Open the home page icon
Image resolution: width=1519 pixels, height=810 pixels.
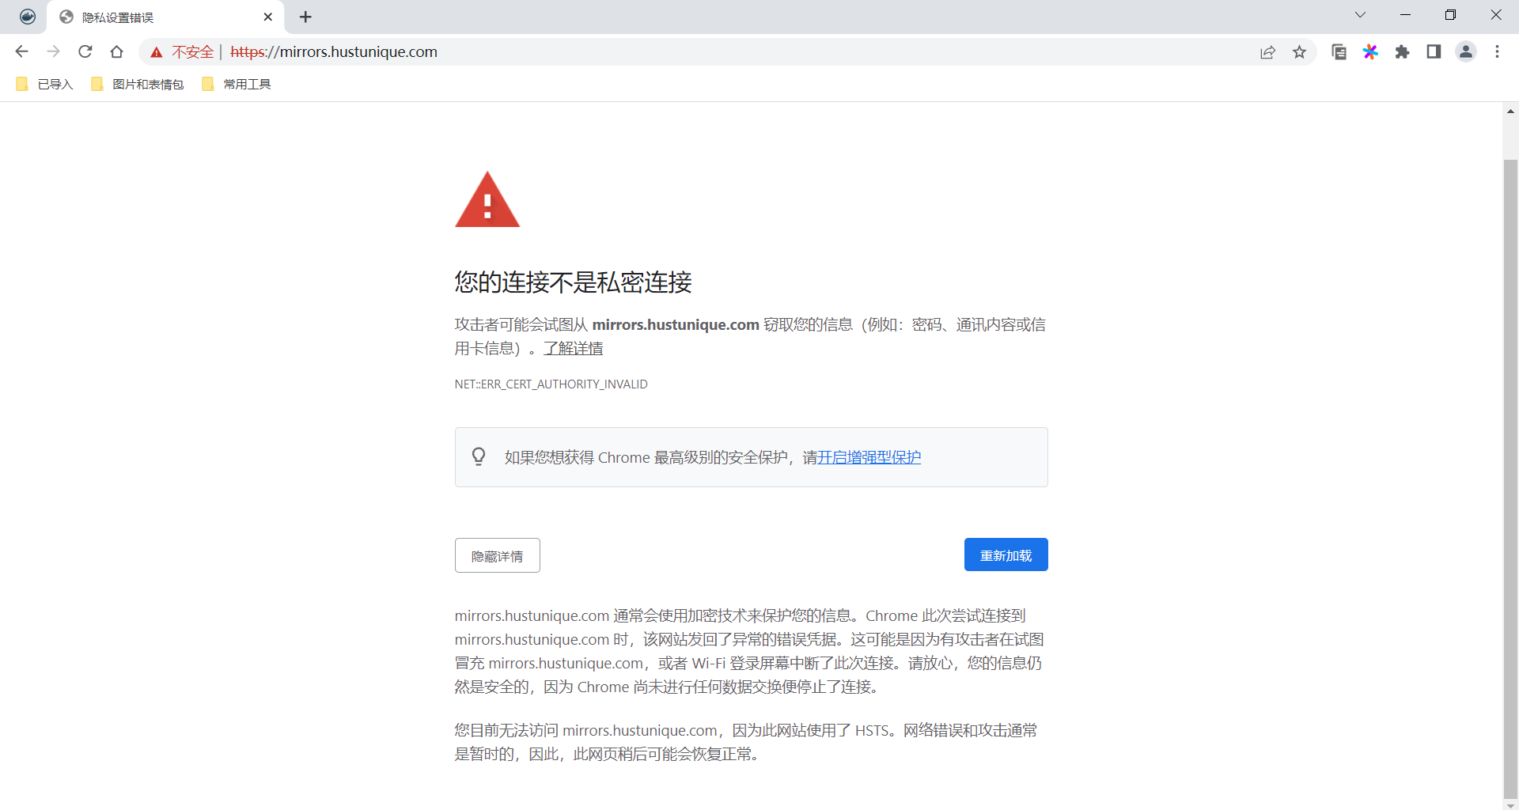pyautogui.click(x=117, y=51)
